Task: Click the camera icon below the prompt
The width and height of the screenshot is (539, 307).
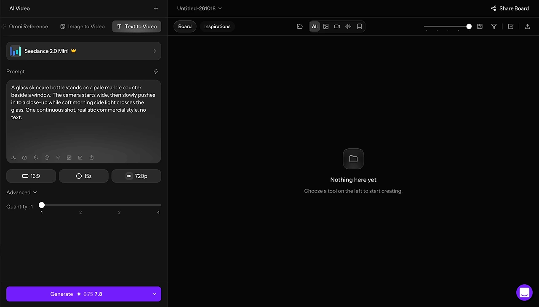Action: click(24, 158)
